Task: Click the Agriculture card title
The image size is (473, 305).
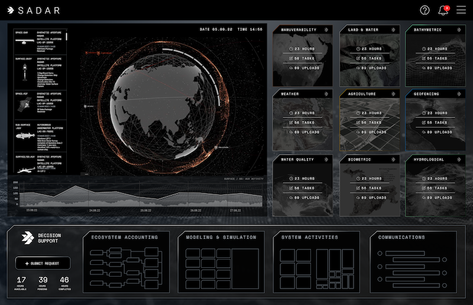Action: (362, 94)
